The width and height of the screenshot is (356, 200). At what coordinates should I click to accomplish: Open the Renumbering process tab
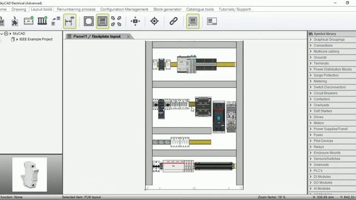pos(76,9)
